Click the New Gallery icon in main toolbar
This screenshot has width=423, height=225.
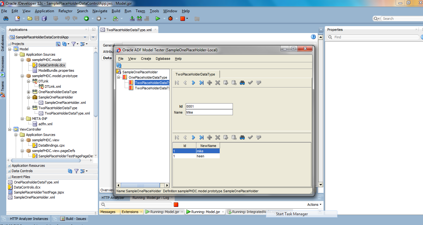[18, 19]
